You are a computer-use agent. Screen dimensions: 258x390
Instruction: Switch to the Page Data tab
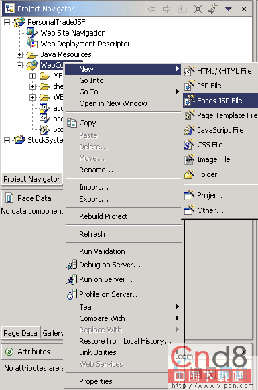click(x=20, y=333)
